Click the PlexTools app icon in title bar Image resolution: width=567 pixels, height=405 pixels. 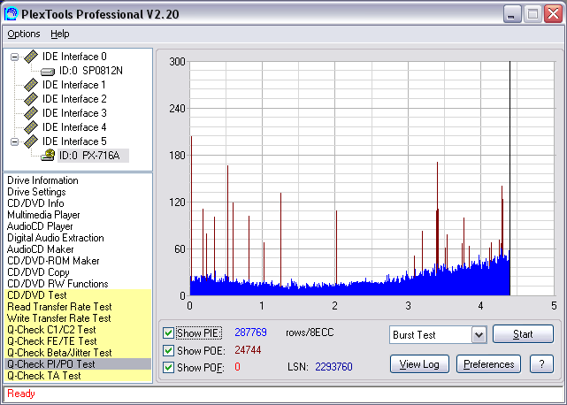pyautogui.click(x=11, y=14)
